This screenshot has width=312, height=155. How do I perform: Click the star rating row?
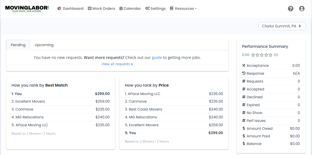(262, 55)
